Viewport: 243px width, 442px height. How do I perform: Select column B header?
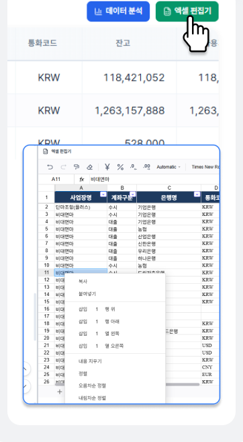(x=121, y=188)
